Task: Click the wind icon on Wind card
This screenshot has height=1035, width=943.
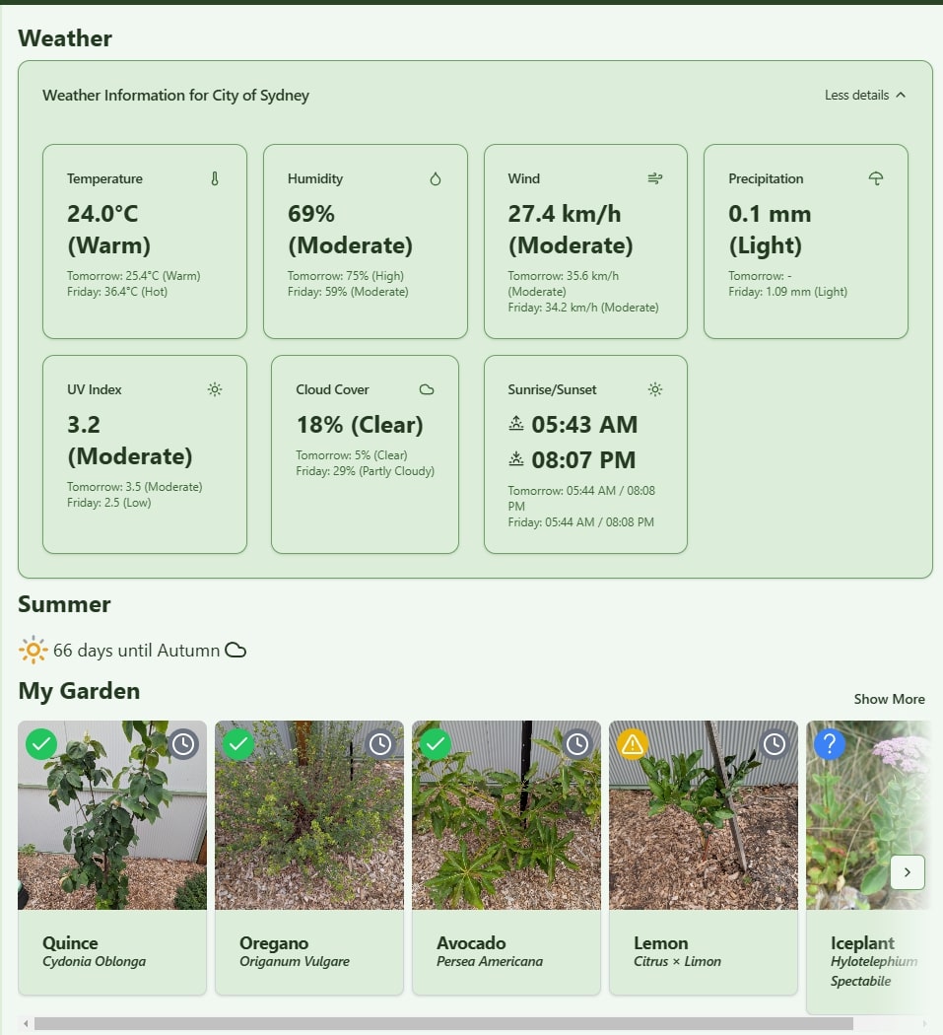Action: click(655, 178)
